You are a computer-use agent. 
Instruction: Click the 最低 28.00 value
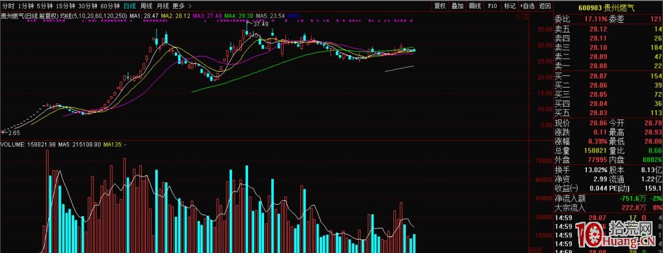pyautogui.click(x=653, y=142)
